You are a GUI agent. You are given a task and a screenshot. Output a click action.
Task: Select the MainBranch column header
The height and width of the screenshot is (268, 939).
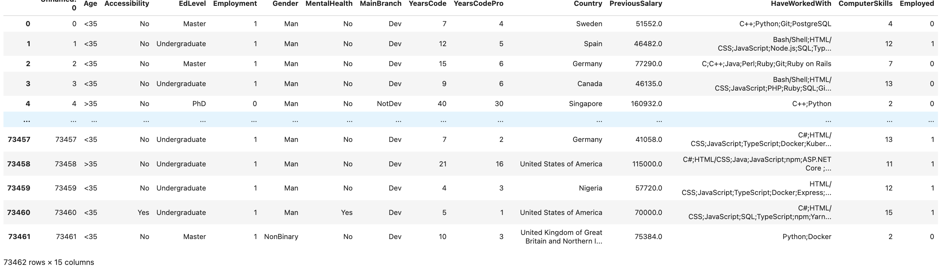click(x=380, y=4)
